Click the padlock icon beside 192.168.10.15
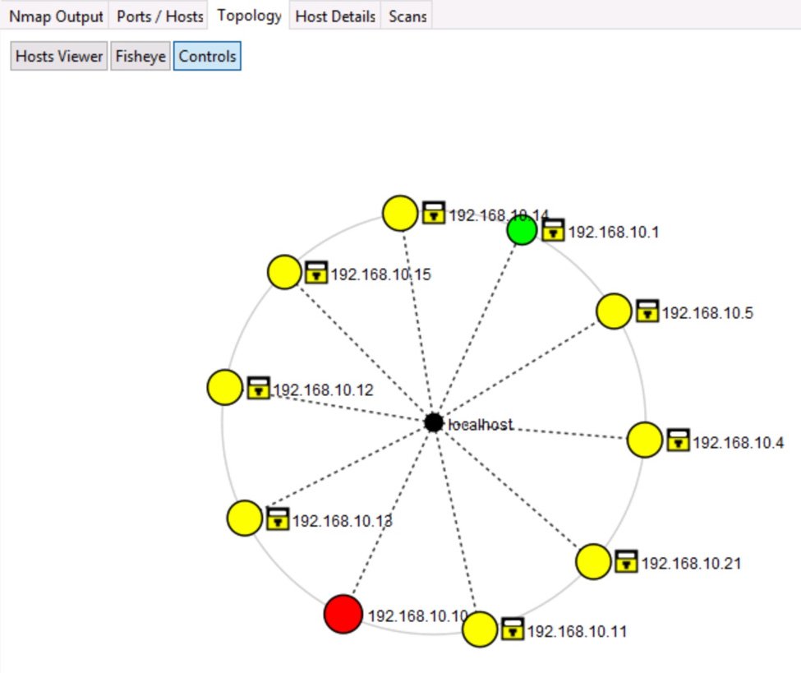Viewport: 801px width, 673px height. click(x=315, y=273)
